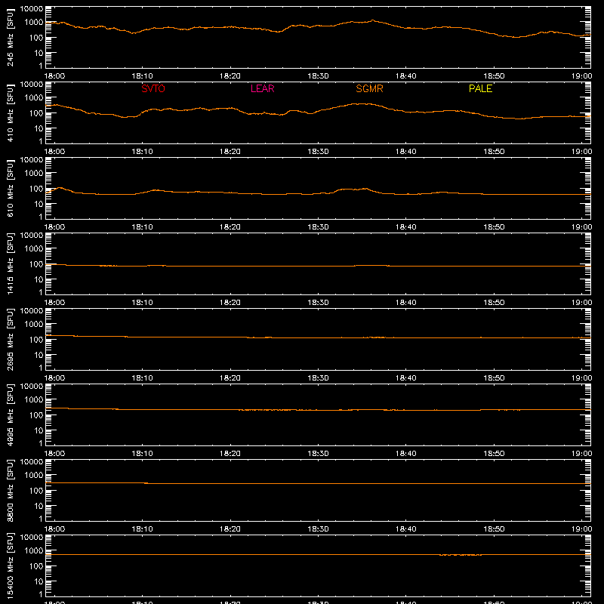Click the 15400 MHz noisy segment near 18:46

[x=461, y=555]
